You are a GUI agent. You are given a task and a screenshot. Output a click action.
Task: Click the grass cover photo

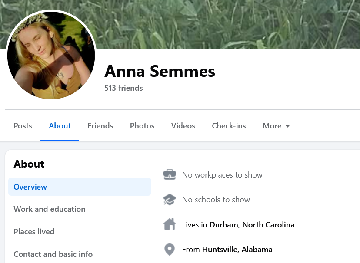(226, 24)
